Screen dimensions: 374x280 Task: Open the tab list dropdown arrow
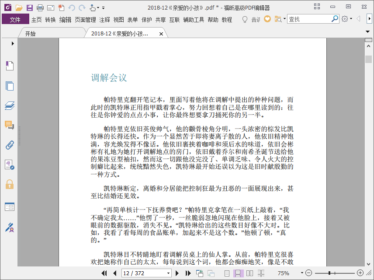coord(367,31)
